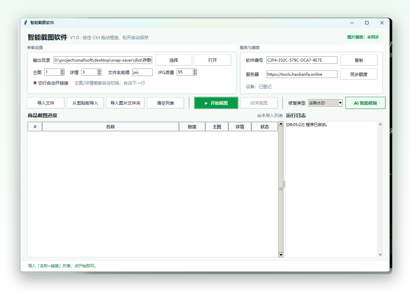Click the 主图 number field

tap(52, 72)
